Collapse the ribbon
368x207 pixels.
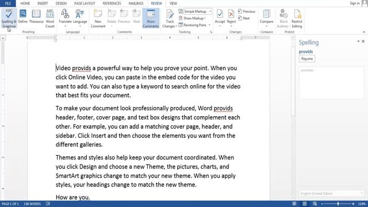coord(364,32)
